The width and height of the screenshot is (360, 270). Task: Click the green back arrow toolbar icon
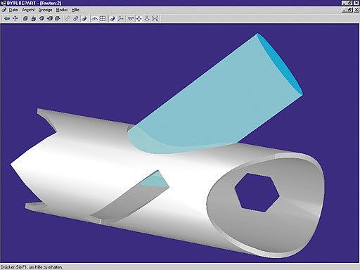[7, 18]
